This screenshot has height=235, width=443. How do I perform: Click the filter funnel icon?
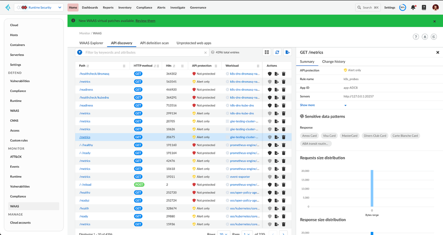(x=80, y=52)
